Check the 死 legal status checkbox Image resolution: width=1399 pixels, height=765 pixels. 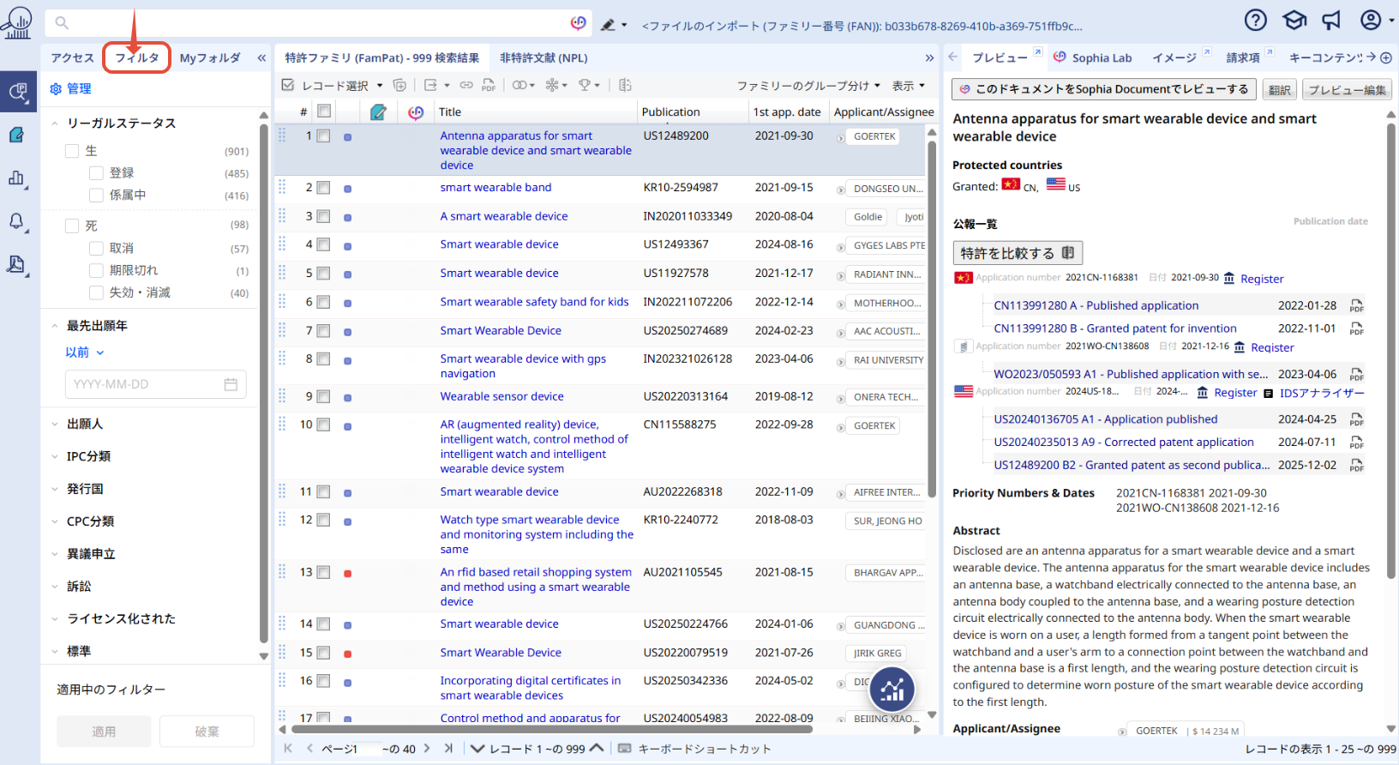[x=73, y=226]
